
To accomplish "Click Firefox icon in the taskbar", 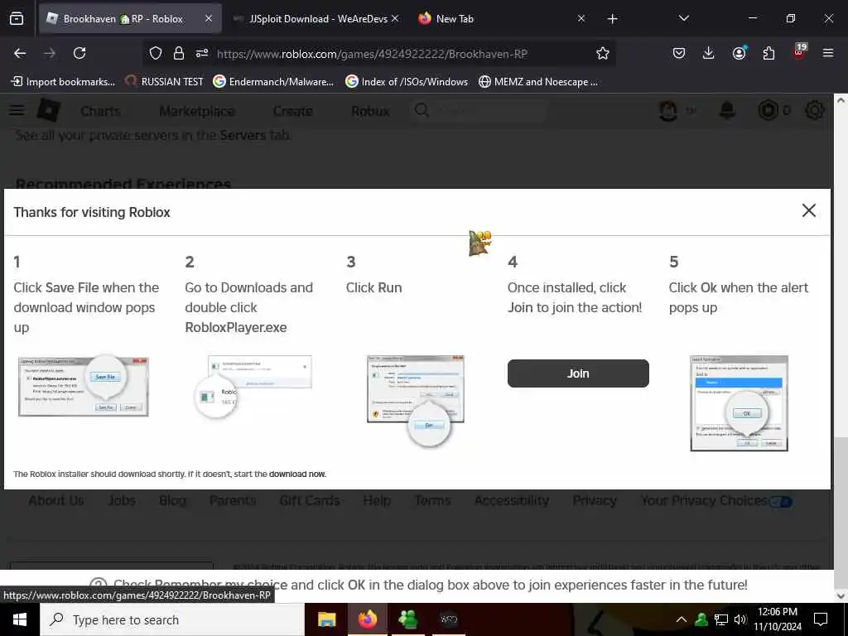I will point(367,619).
